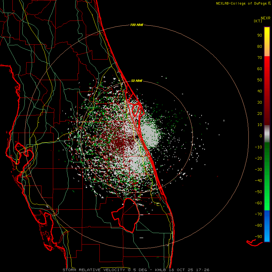
Task: Click the yellow top segment of color scale
Action: click(267, 42)
